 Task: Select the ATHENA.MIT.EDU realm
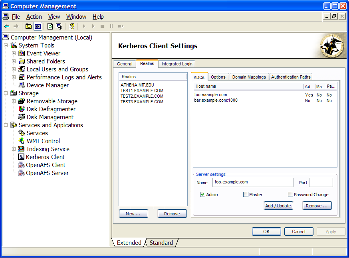[x=137, y=85]
